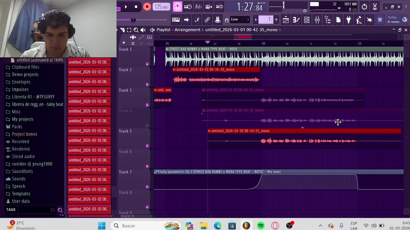
Task: Start playback with the Play button
Action: tap(126, 7)
